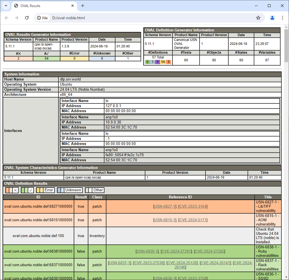The height and width of the screenshot is (280, 289).
Task: Click product version 1.3.9 cell
Action: point(74,46)
